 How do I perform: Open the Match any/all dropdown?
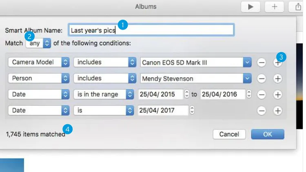coord(38,43)
